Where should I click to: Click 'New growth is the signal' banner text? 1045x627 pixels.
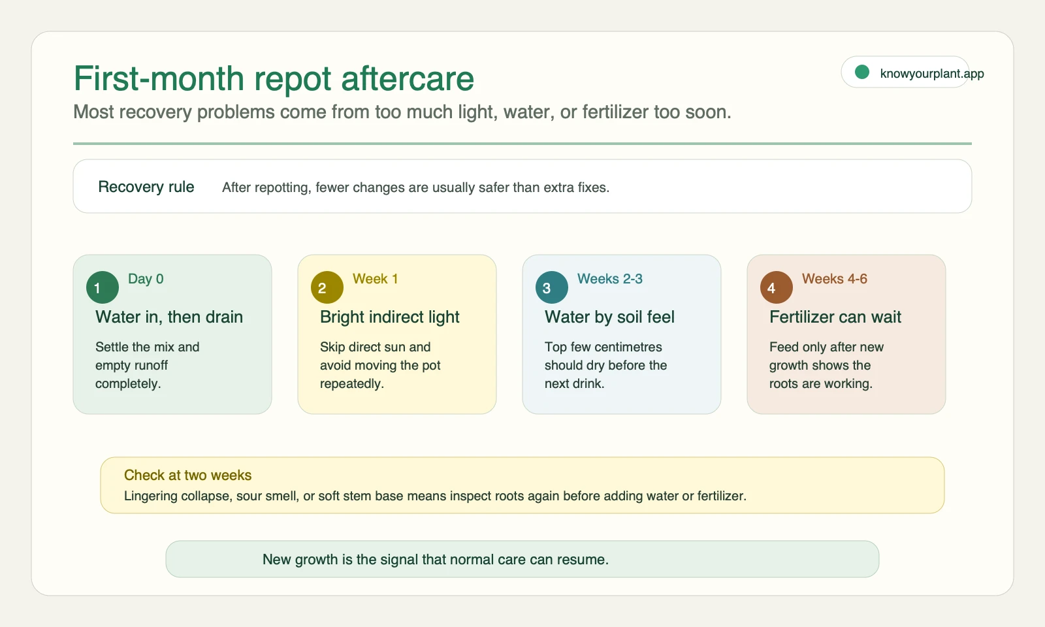[436, 560]
